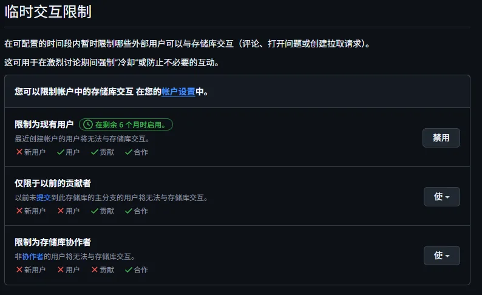Click red X beside 用户 under 仅限于以前的贡献者

(x=60, y=211)
